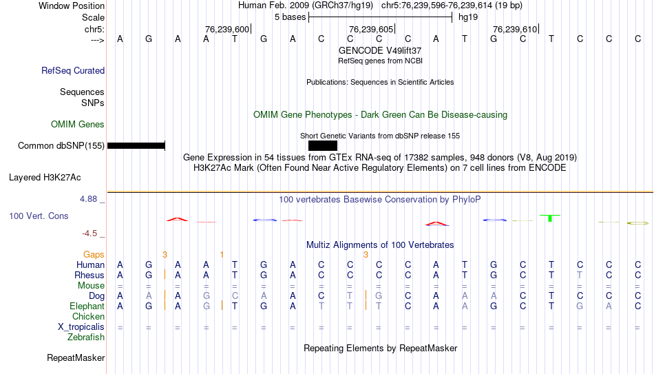Click the H3K27Ac Mark ENCODE track title
Viewport: 654px width, 374px height.
pos(380,168)
